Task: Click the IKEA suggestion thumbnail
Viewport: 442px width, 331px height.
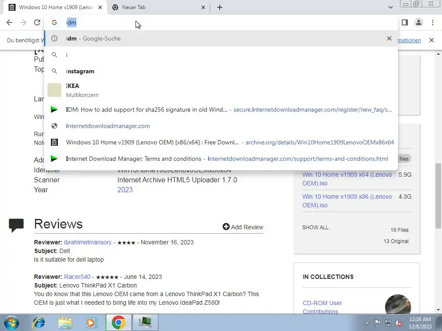Action: click(54, 90)
